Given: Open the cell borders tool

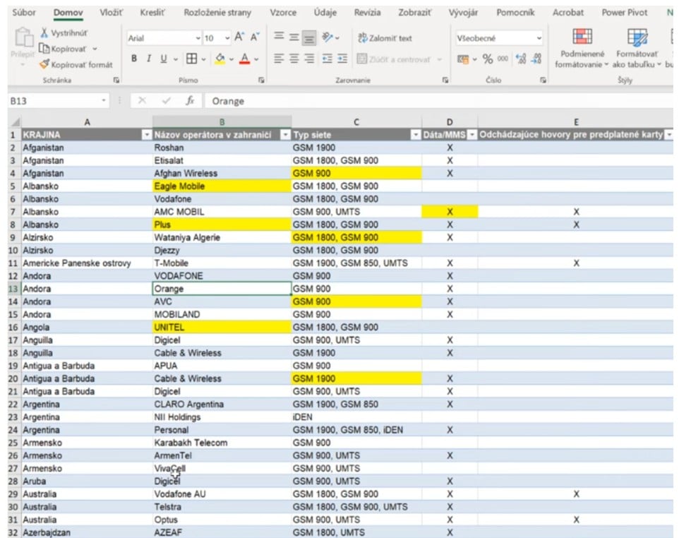Looking at the screenshot, I should [x=191, y=59].
